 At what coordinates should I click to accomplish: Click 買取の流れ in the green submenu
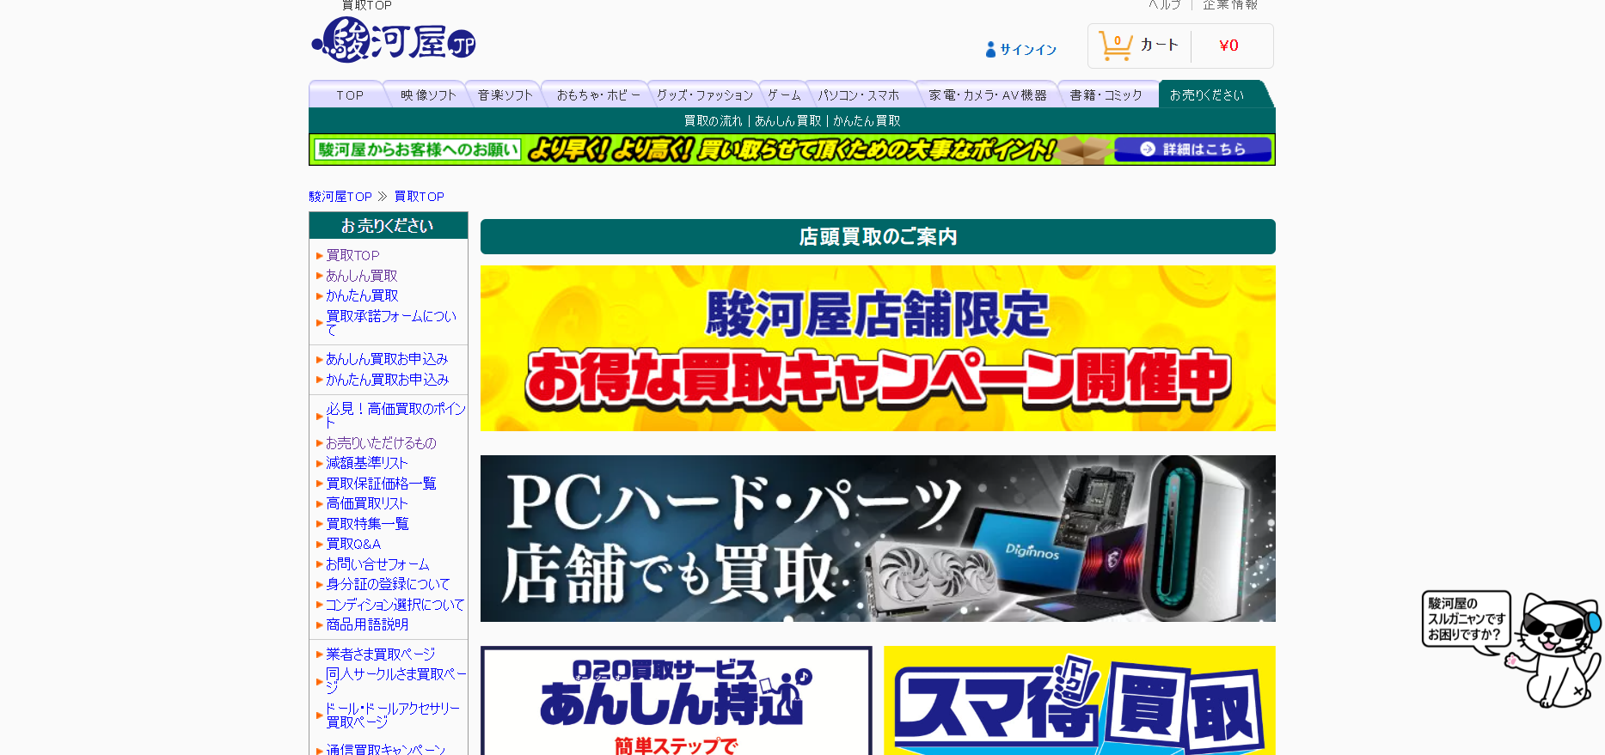pos(713,121)
